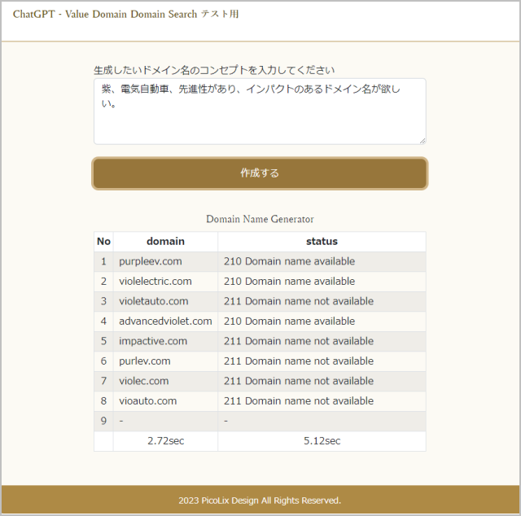Image resolution: width=521 pixels, height=516 pixels.
Task: Click the 2.72sec timing cell
Action: (x=165, y=441)
